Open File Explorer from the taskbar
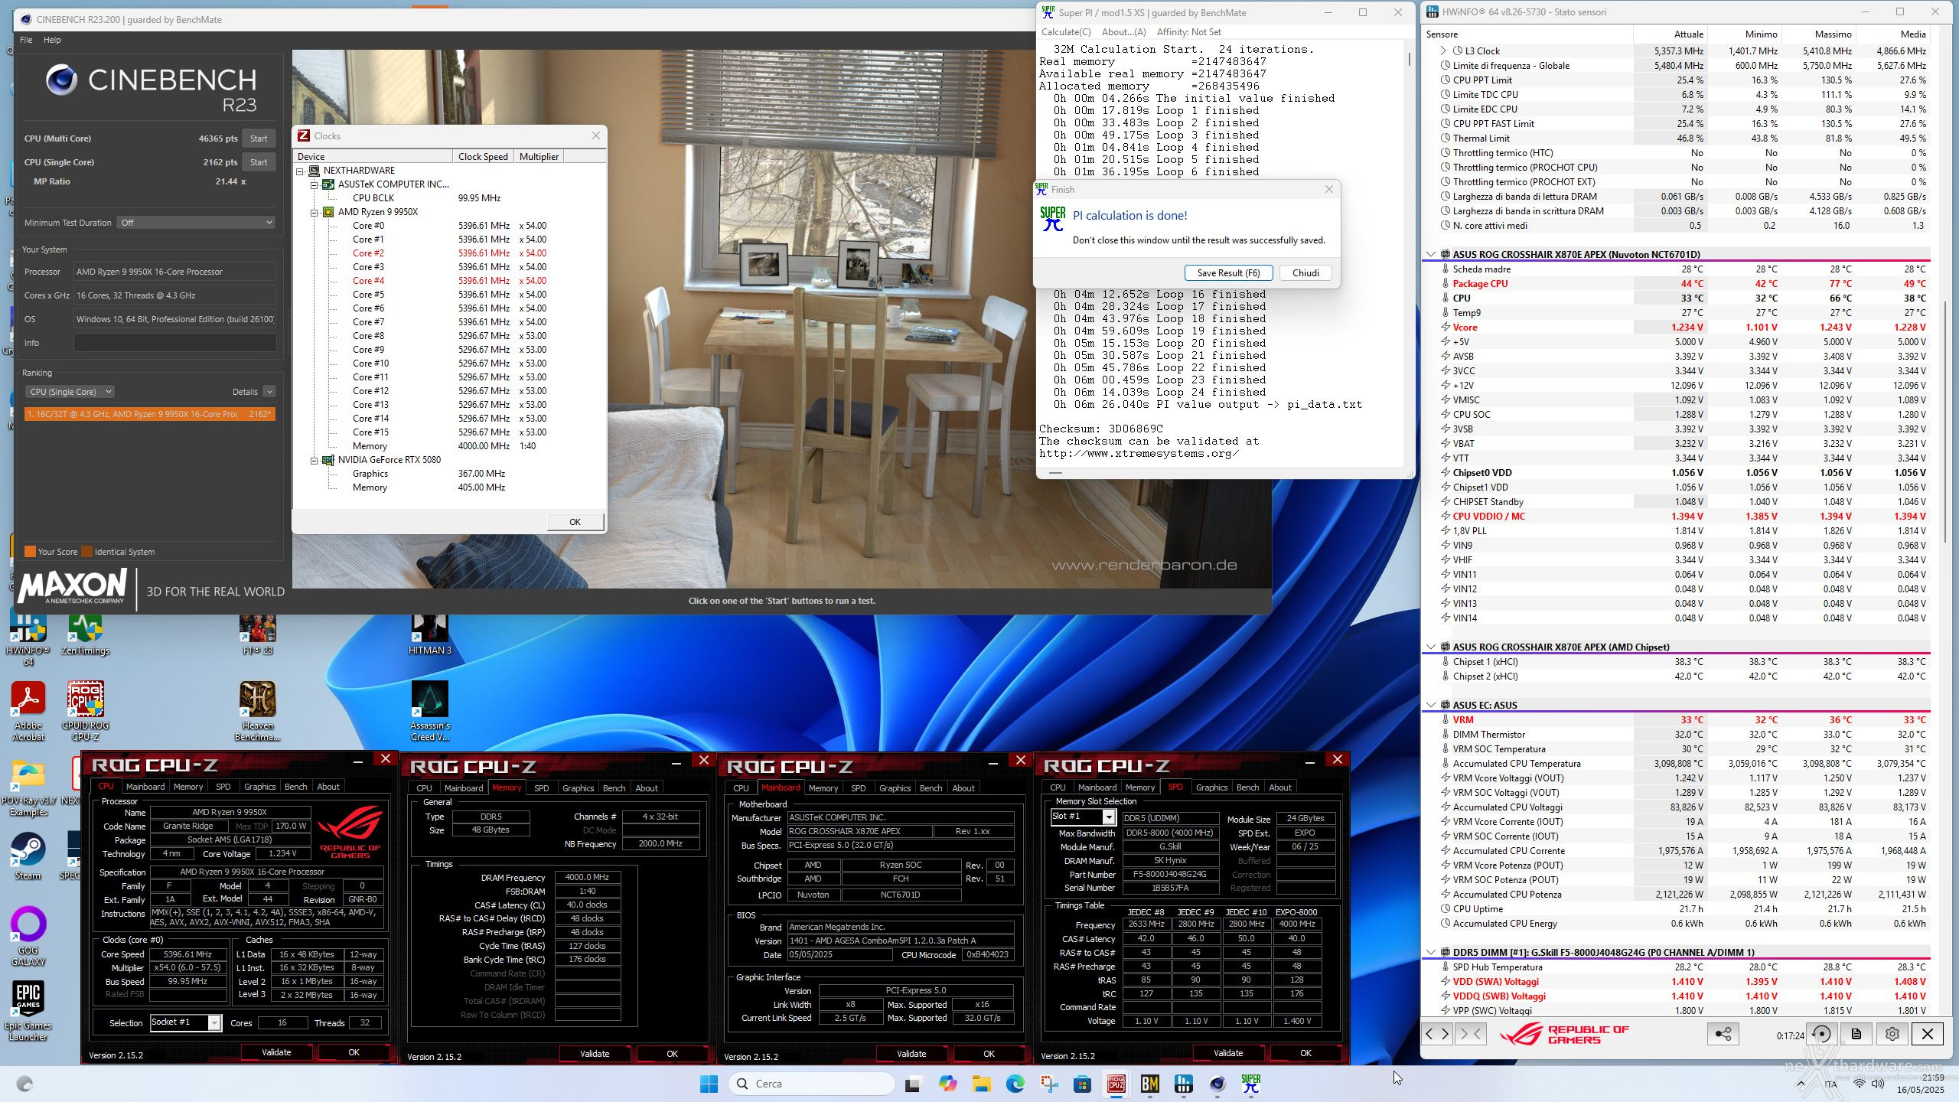 pos(982,1084)
